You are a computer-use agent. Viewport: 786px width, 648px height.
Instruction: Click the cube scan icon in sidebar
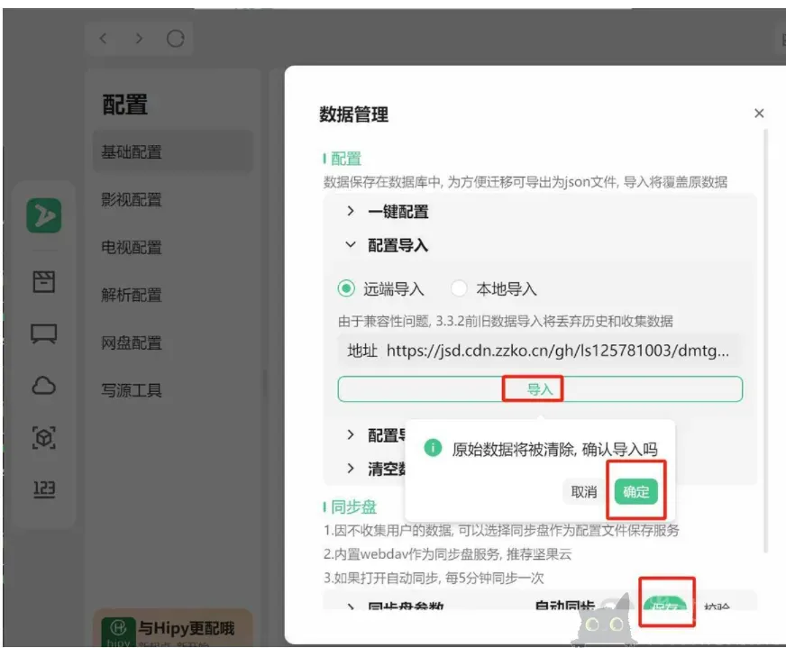click(43, 438)
